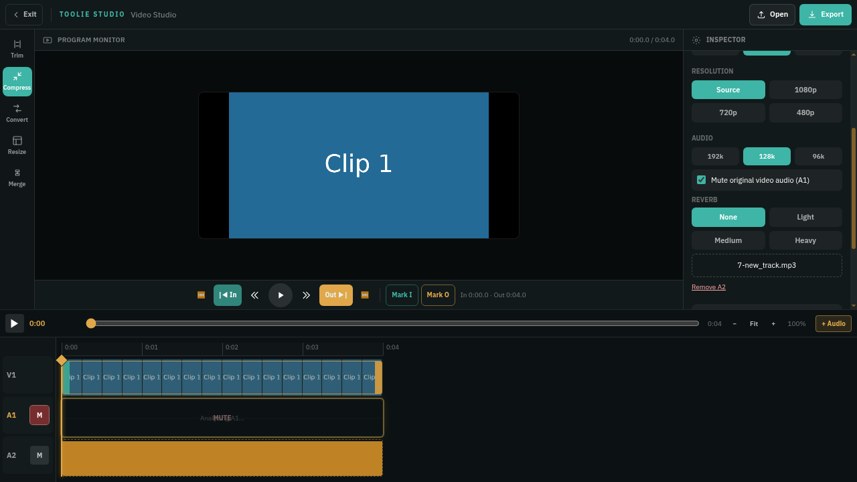Jump to start with the skip-back icon
This screenshot has height=482, width=857.
[201, 295]
